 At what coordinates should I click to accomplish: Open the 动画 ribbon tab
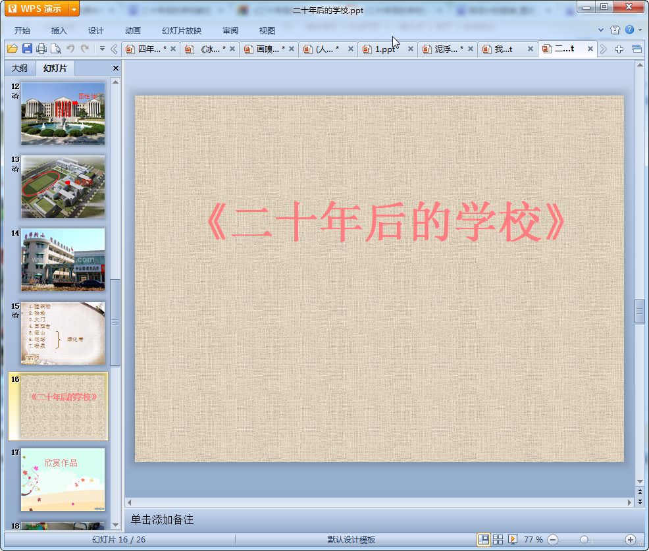click(x=133, y=31)
